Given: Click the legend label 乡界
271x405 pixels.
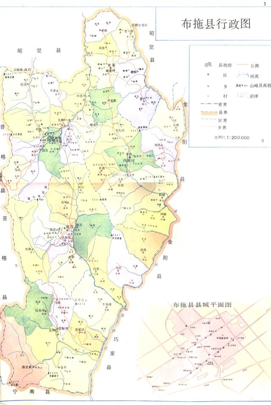Looking at the screenshot, I should 222,128.
